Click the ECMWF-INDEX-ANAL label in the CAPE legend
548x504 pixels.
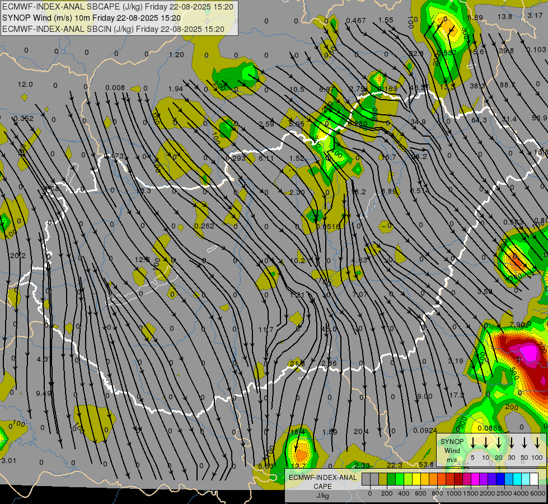pyautogui.click(x=322, y=478)
